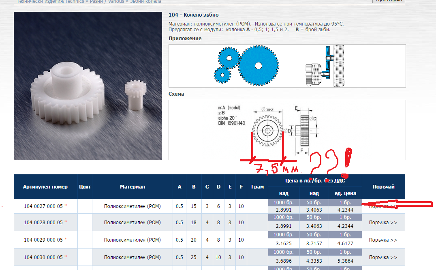
Task: Click the red asterisk next to 104 0030 000 05
Action: [66, 257]
